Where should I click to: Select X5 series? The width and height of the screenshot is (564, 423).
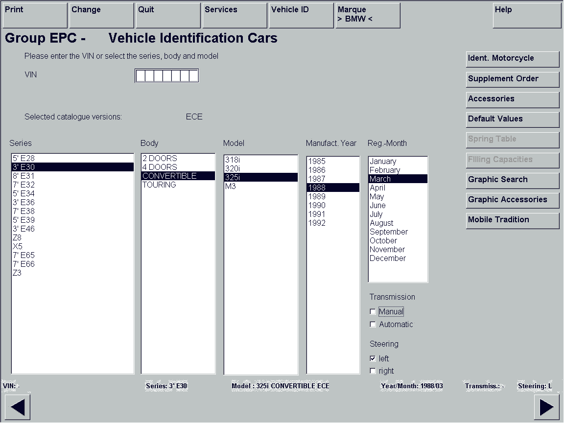72,246
